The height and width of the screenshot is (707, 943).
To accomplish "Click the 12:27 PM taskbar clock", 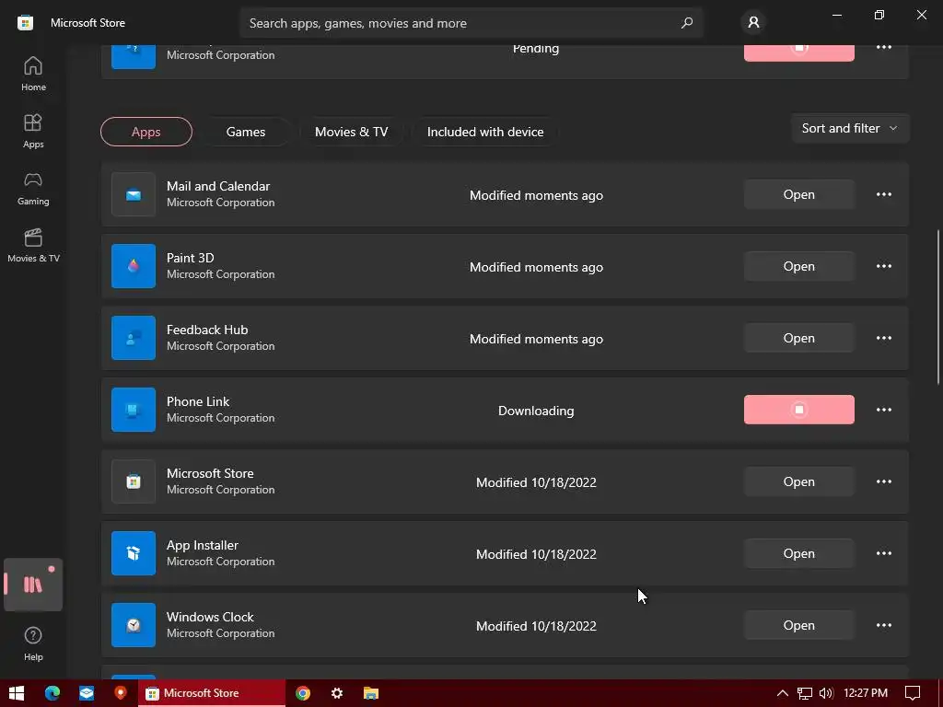I will click(866, 693).
